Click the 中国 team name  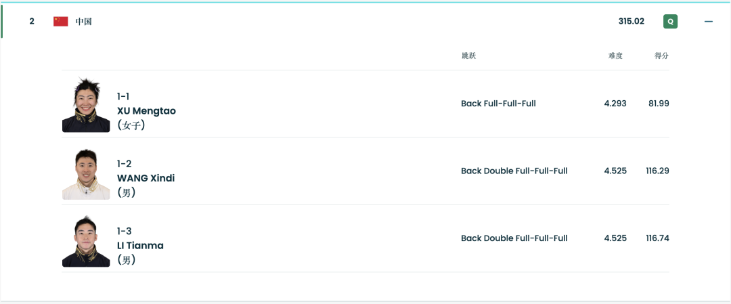click(83, 22)
